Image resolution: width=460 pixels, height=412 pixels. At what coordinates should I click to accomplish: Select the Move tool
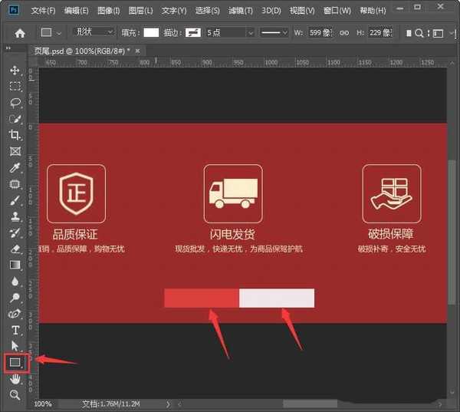click(15, 71)
